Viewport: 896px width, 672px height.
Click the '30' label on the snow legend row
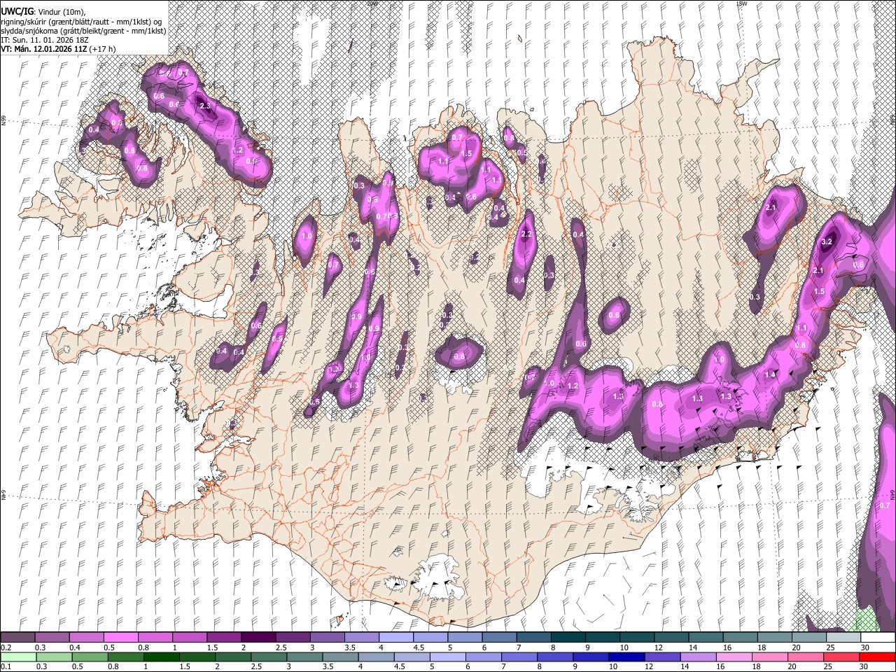(865, 647)
